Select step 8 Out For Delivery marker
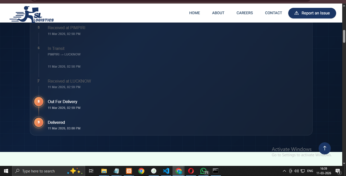Screen dimensions: 346x176 point(39,102)
